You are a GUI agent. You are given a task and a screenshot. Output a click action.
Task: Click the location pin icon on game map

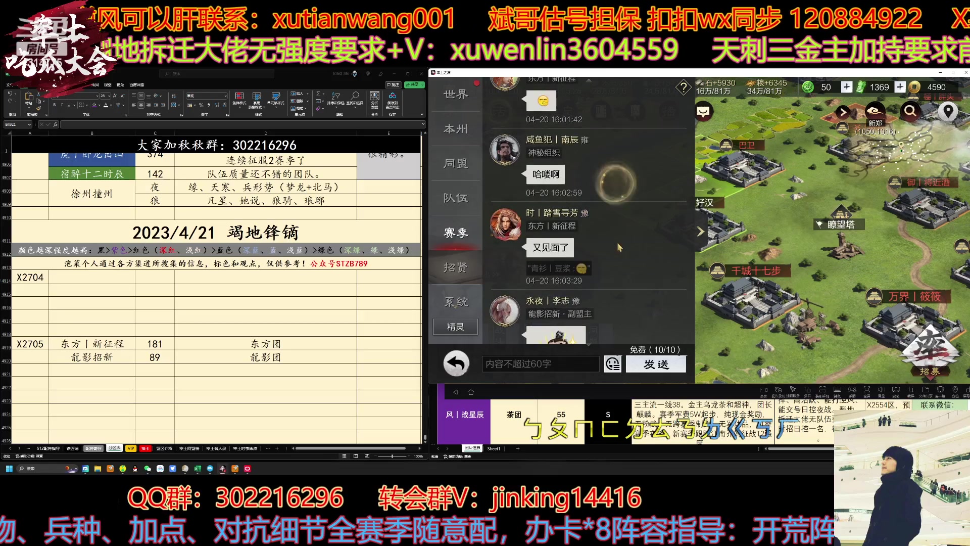tap(948, 111)
